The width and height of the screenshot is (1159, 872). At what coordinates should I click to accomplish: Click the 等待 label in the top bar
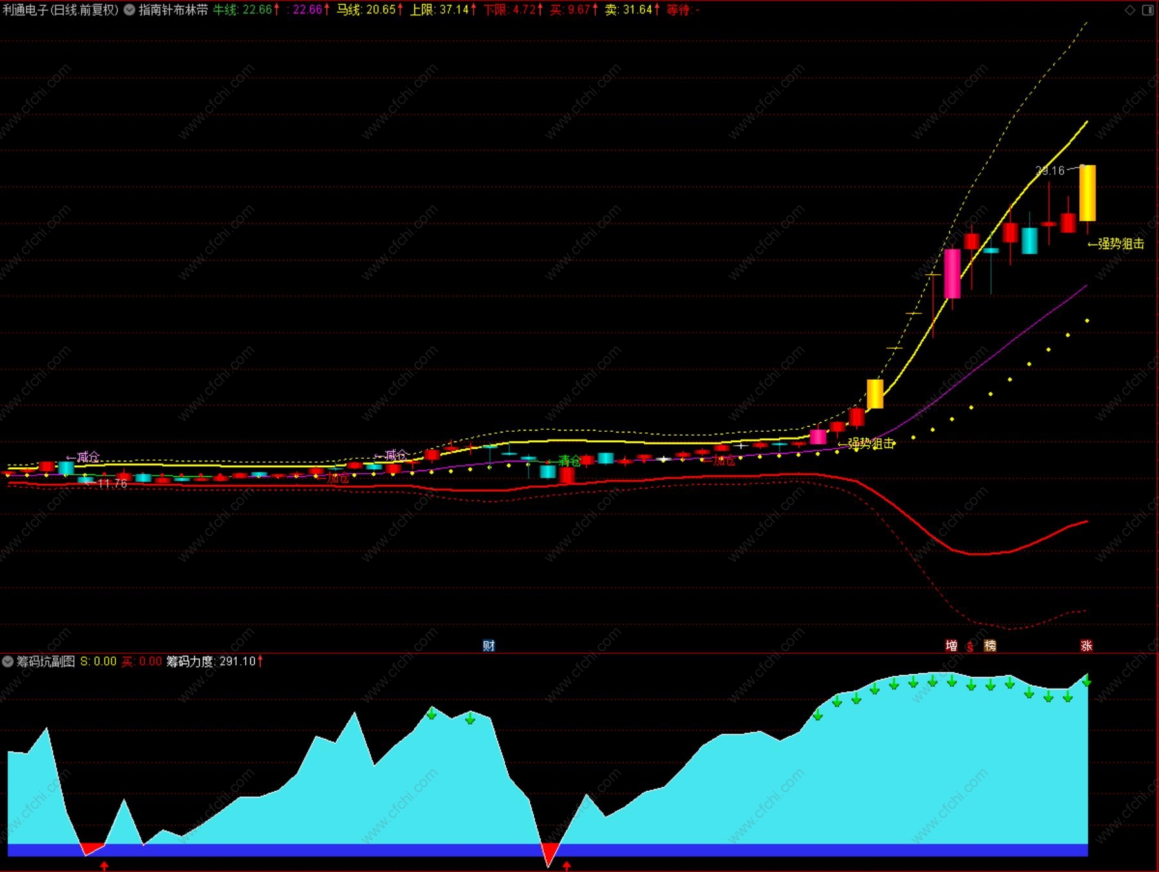click(x=678, y=10)
